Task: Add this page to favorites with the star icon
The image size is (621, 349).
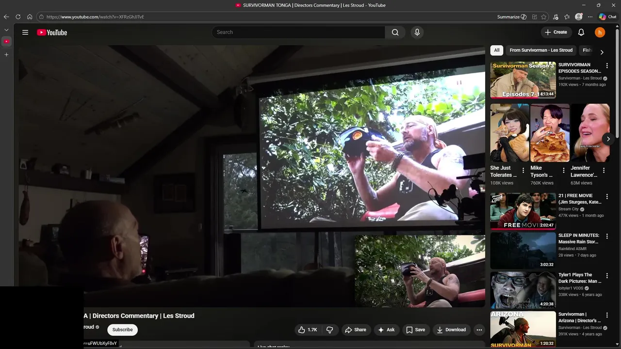Action: tap(544, 17)
